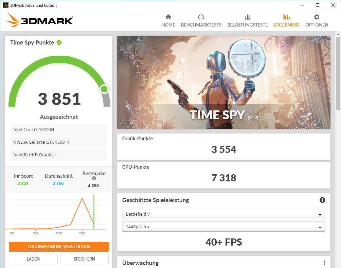
Task: Open the BELASTUNGSTESTE tab
Action: pyautogui.click(x=248, y=21)
